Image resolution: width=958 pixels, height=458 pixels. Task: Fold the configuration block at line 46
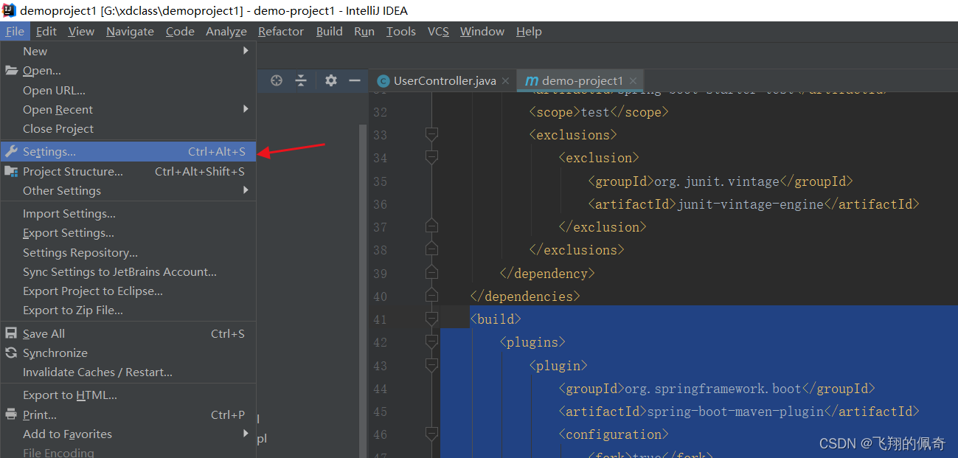click(431, 434)
